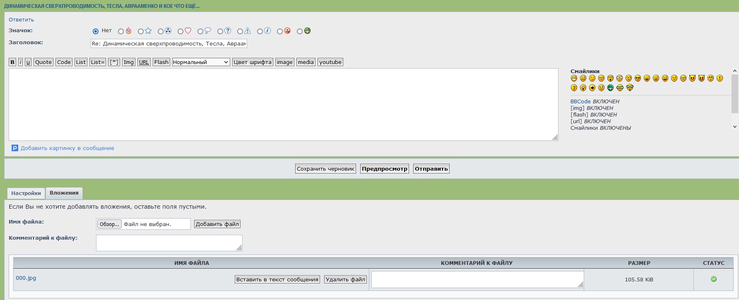The height and width of the screenshot is (300, 739).
Task: Switch to the Настройки tab
Action: (26, 193)
